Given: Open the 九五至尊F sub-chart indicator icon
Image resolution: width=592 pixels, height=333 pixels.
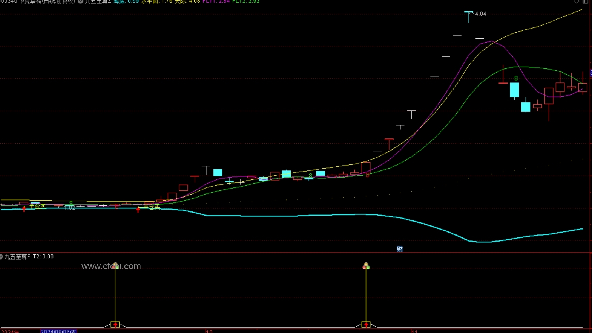Looking at the screenshot, I should (x=1, y=257).
